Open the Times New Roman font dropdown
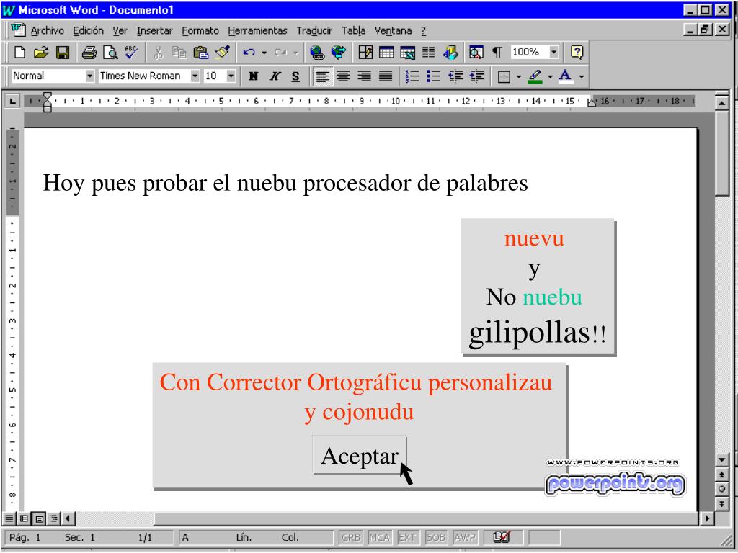This screenshot has height=553, width=738. [195, 76]
